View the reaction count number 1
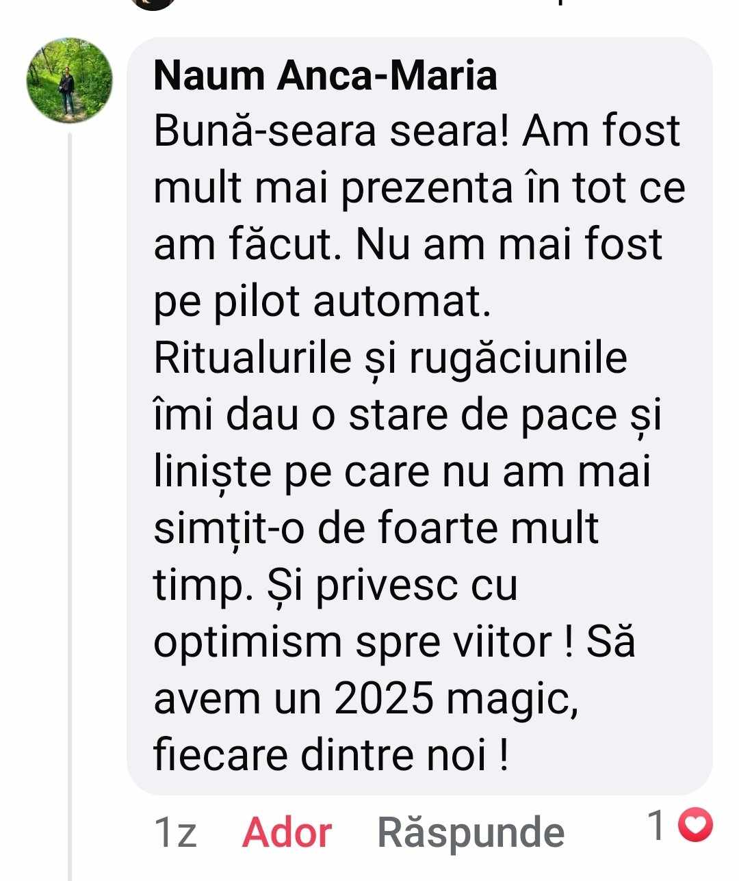Screen dimensions: 739x881 tap(656, 826)
